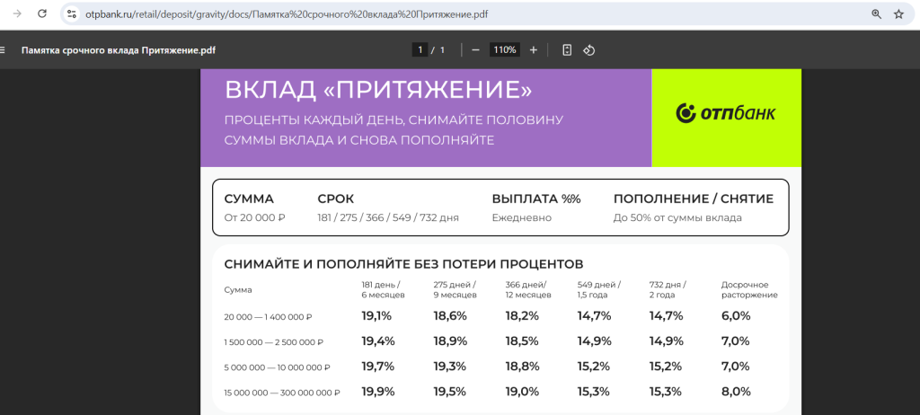This screenshot has width=920, height=415.
Task: Click column header 549 дней / 1,5 года
Action: [599, 290]
